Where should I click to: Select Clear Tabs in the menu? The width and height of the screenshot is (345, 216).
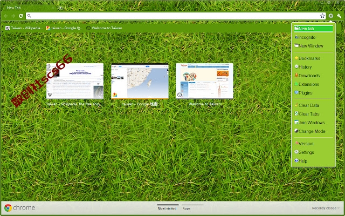point(313,114)
